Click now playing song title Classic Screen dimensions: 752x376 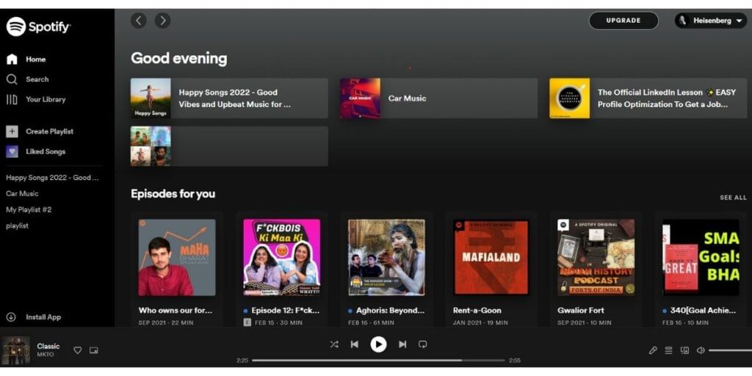48,346
